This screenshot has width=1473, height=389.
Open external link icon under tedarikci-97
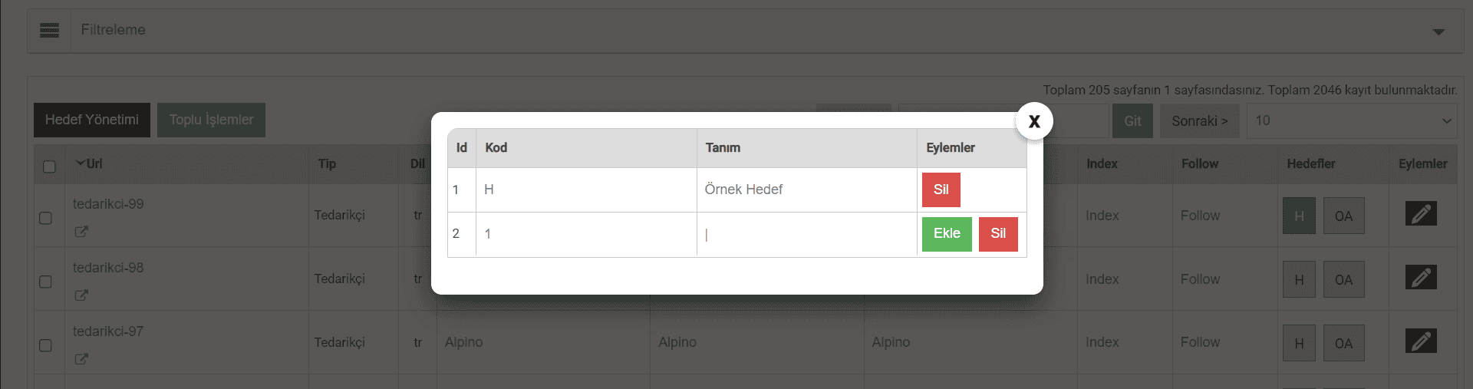(x=81, y=359)
